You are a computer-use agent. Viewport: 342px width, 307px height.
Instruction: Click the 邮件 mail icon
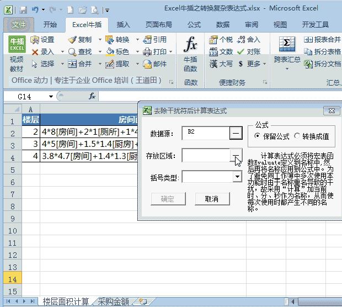[147, 64]
